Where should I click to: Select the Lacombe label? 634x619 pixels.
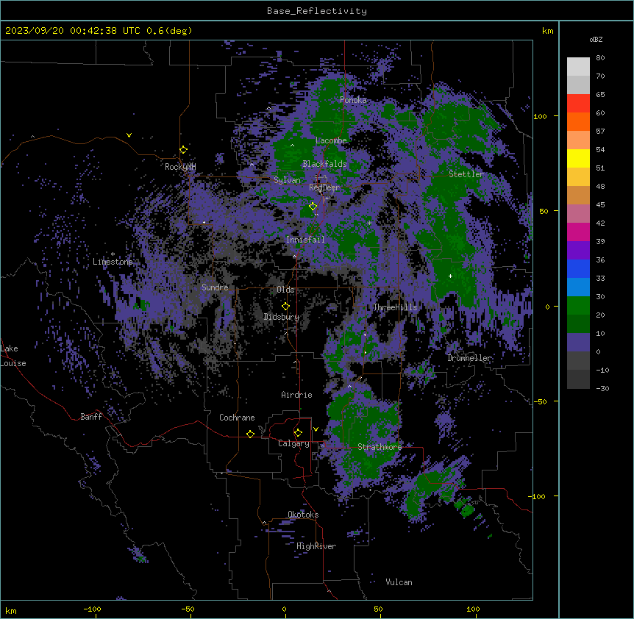[331, 140]
